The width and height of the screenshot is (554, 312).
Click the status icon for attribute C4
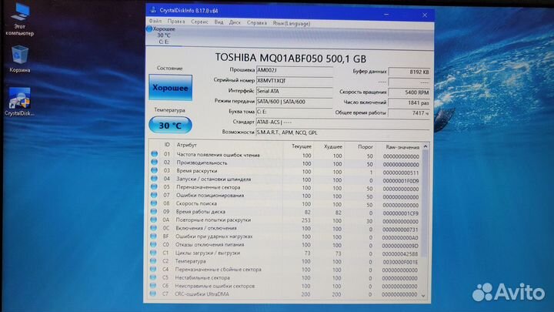(x=153, y=269)
